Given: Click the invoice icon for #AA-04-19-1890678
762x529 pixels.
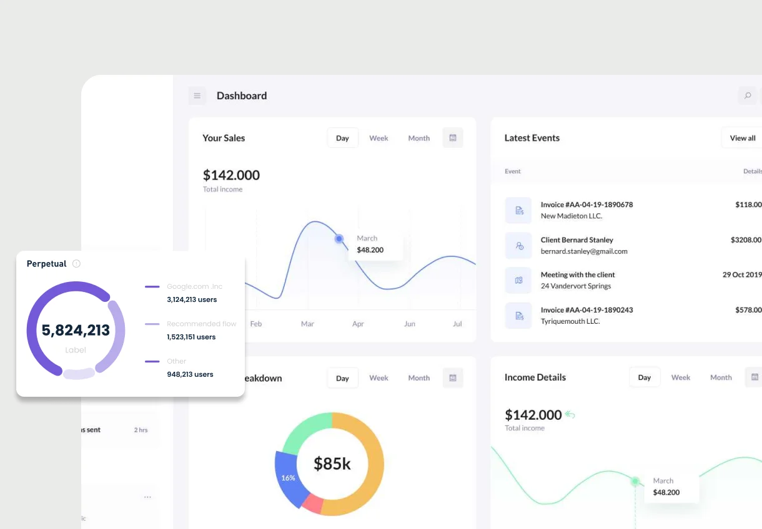Looking at the screenshot, I should click(x=518, y=210).
